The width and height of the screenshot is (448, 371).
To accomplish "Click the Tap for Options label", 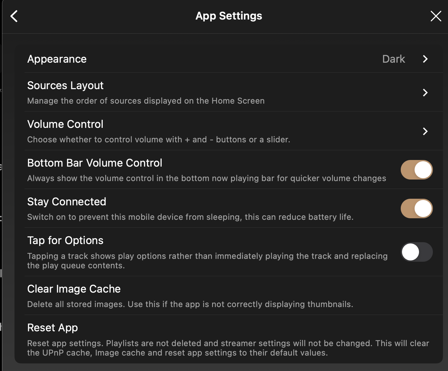I will 65,241.
